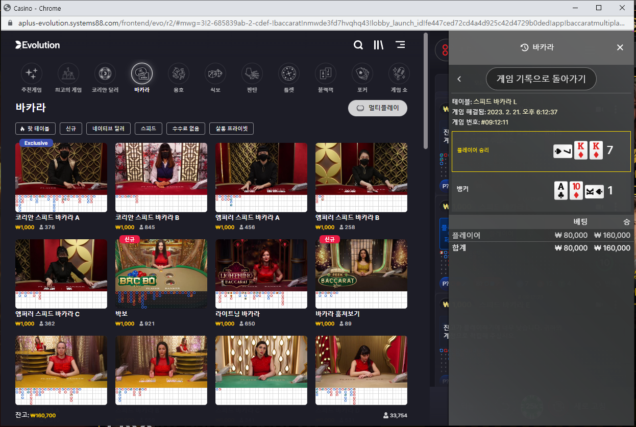Open 엠퍼러 스피드 바카라 B table
The width and height of the screenshot is (636, 427).
(x=361, y=177)
